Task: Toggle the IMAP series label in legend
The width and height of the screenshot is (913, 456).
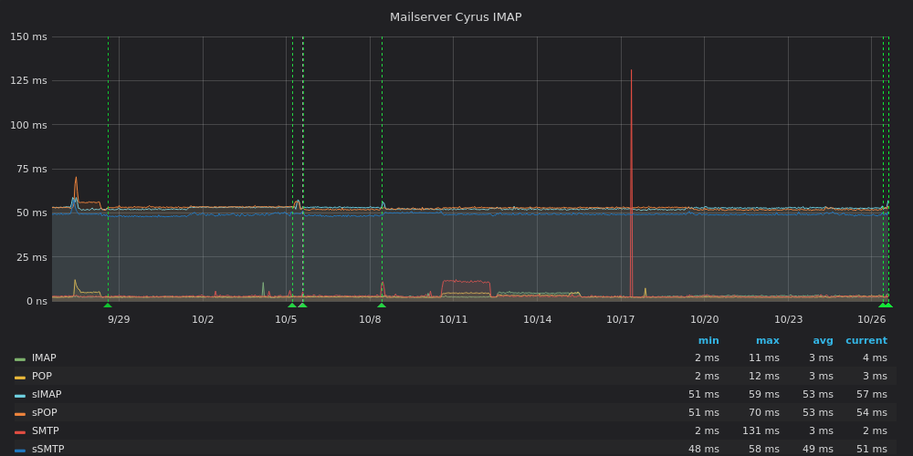Action: coord(44,358)
